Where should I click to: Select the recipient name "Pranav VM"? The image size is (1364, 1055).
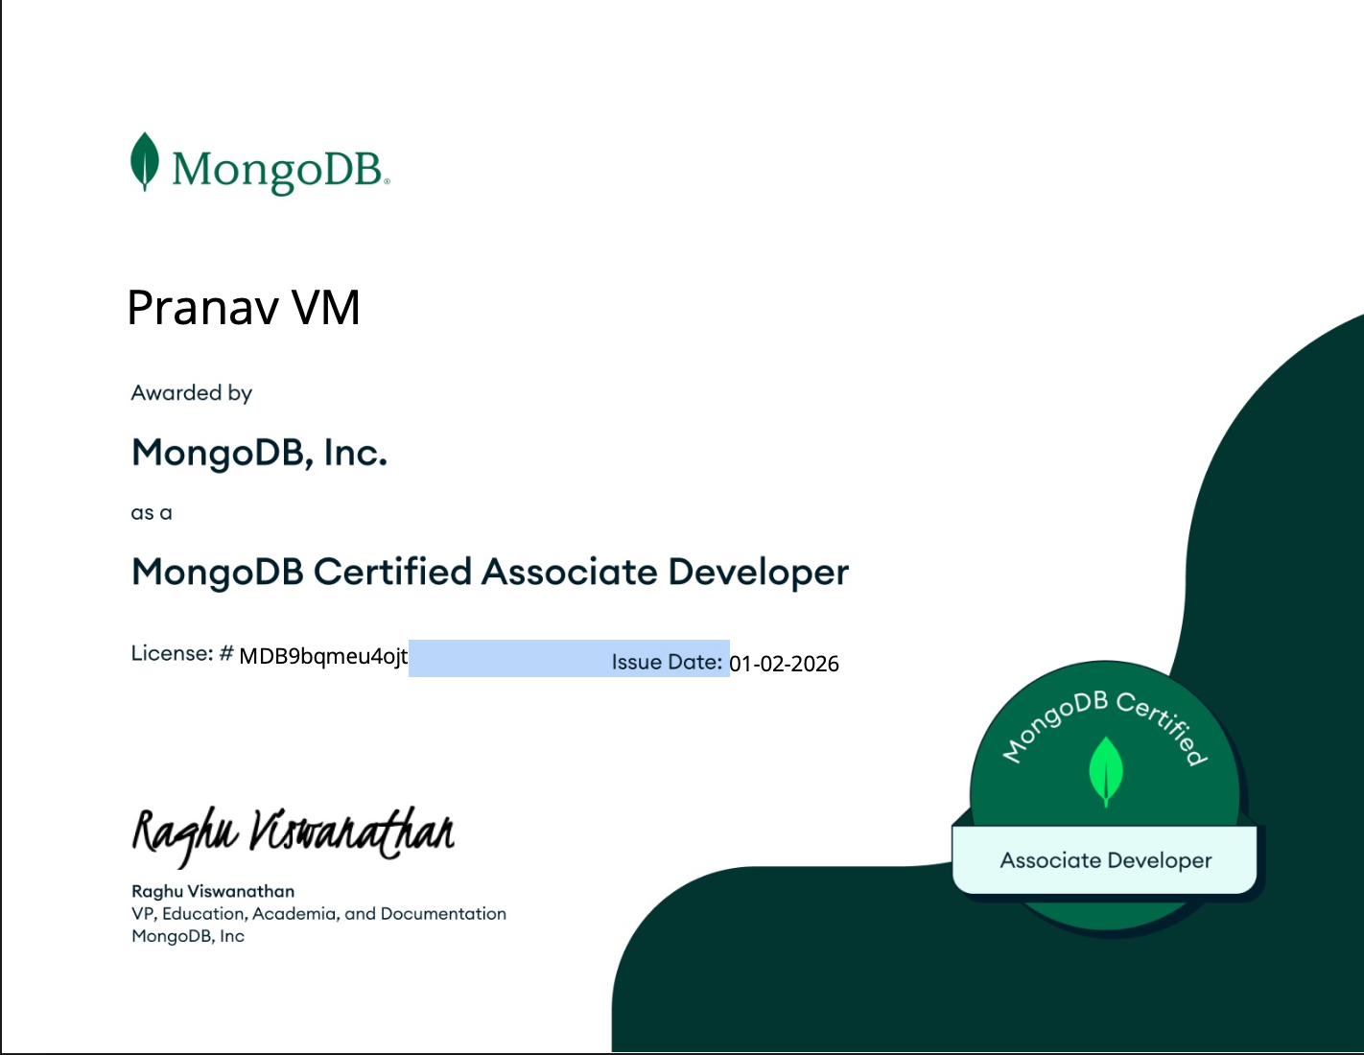click(x=244, y=308)
